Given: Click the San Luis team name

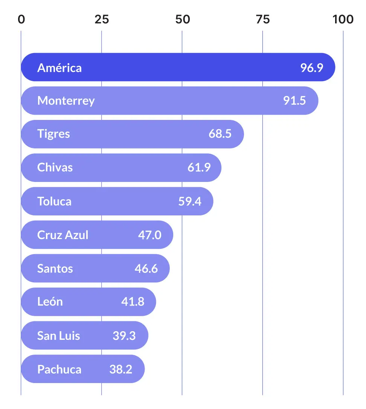Looking at the screenshot, I should coord(59,335).
